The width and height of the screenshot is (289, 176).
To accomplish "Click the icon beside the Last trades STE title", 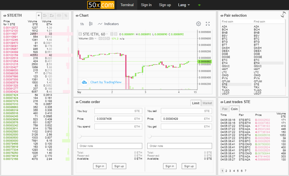I will click(222, 102).
